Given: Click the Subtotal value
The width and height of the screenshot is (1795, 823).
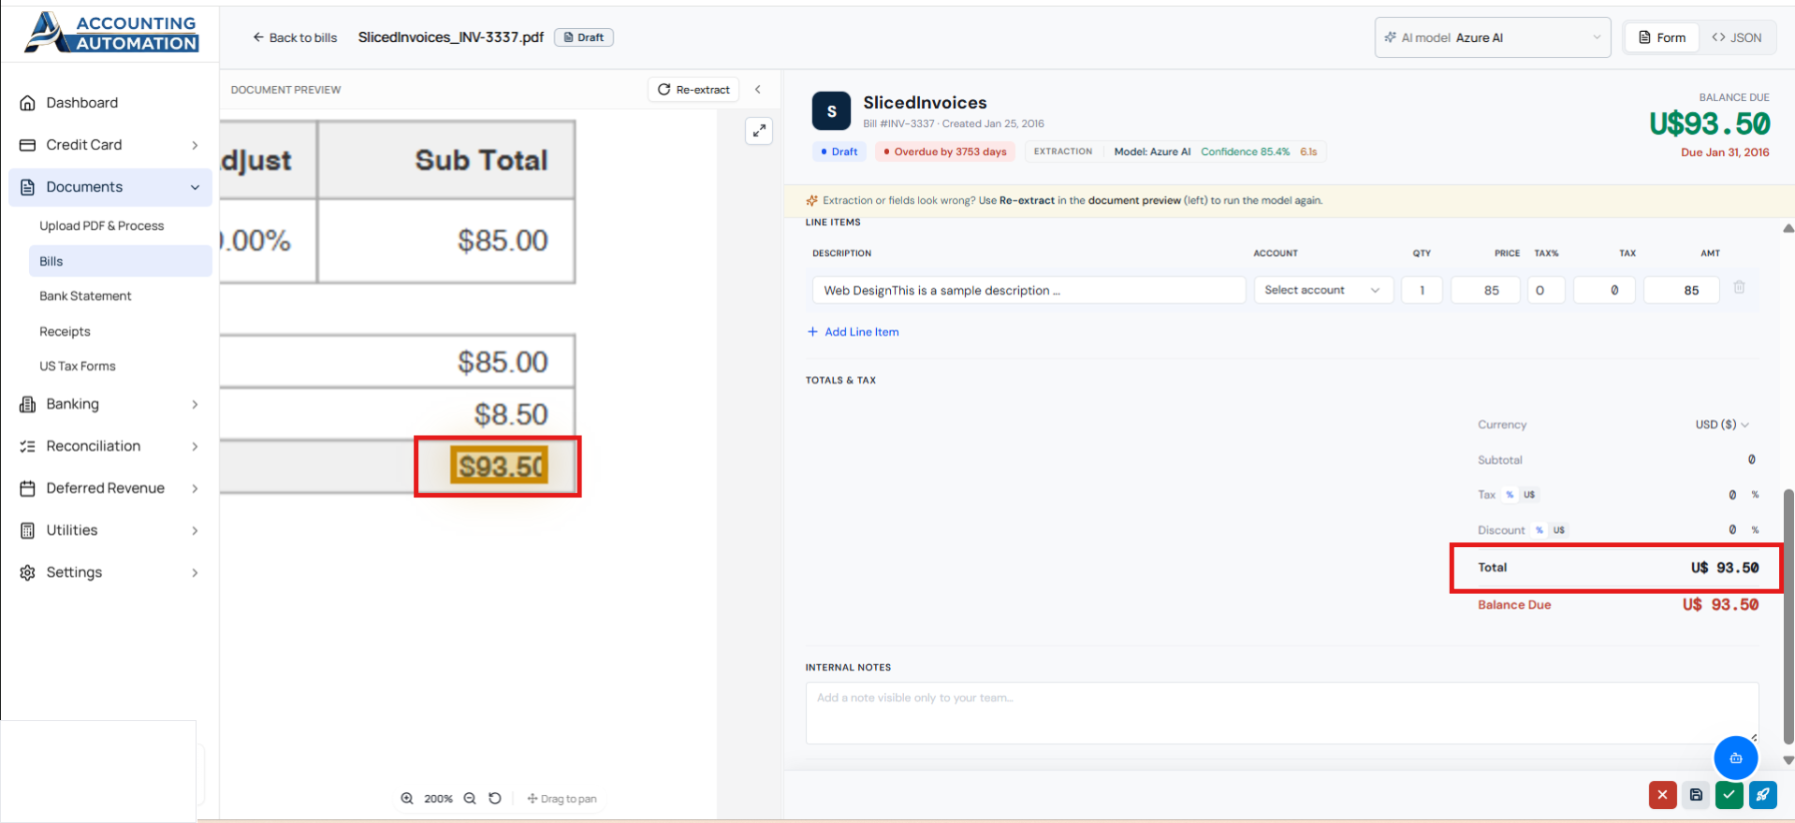Looking at the screenshot, I should [1751, 460].
